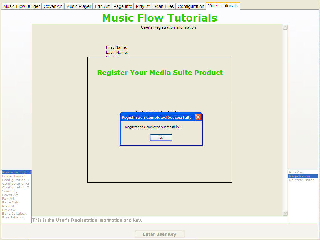This screenshot has width=320, height=240.
Task: Switch to the Playlist tab
Action: pos(142,6)
